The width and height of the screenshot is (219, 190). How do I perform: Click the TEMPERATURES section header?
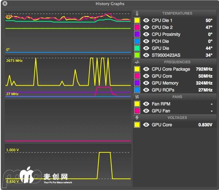click(x=177, y=14)
